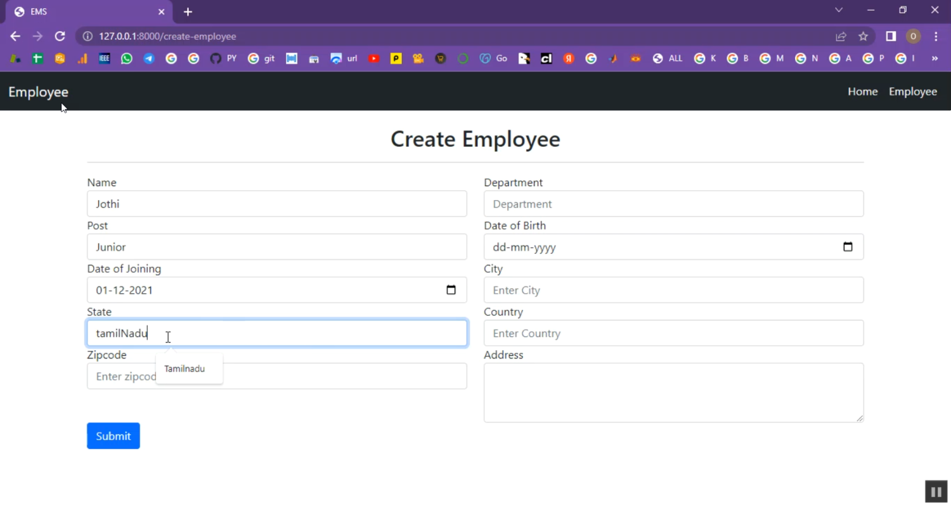Select the Tamilnadu autocomplete suggestion
The width and height of the screenshot is (951, 506).
[x=189, y=369]
